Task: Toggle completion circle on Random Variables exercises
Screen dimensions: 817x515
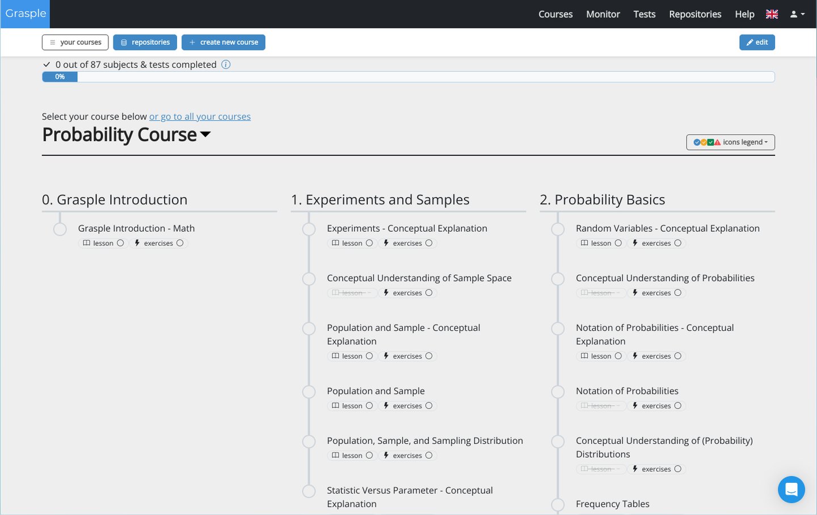Action: click(x=677, y=243)
